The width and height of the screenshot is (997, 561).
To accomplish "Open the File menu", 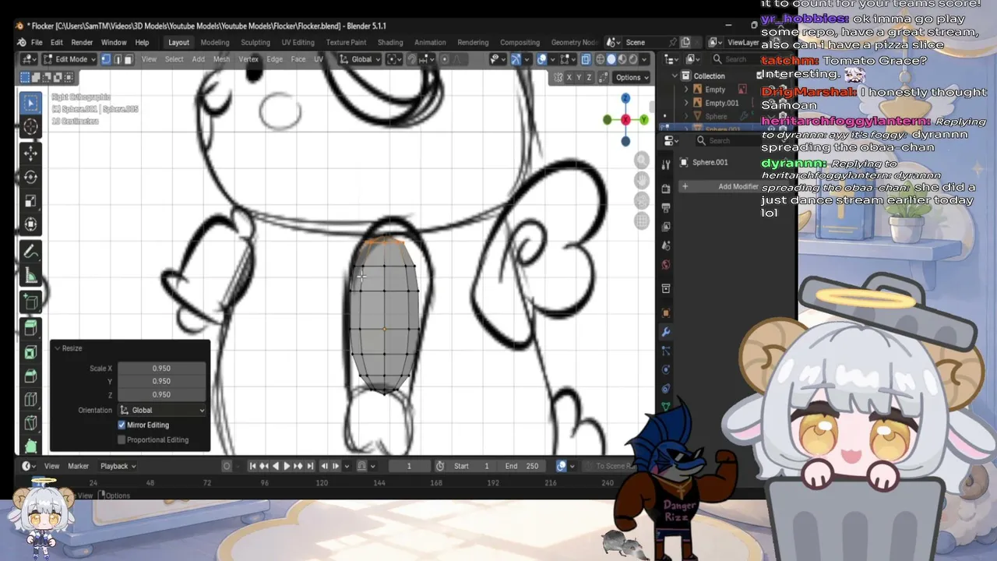I will tap(37, 42).
